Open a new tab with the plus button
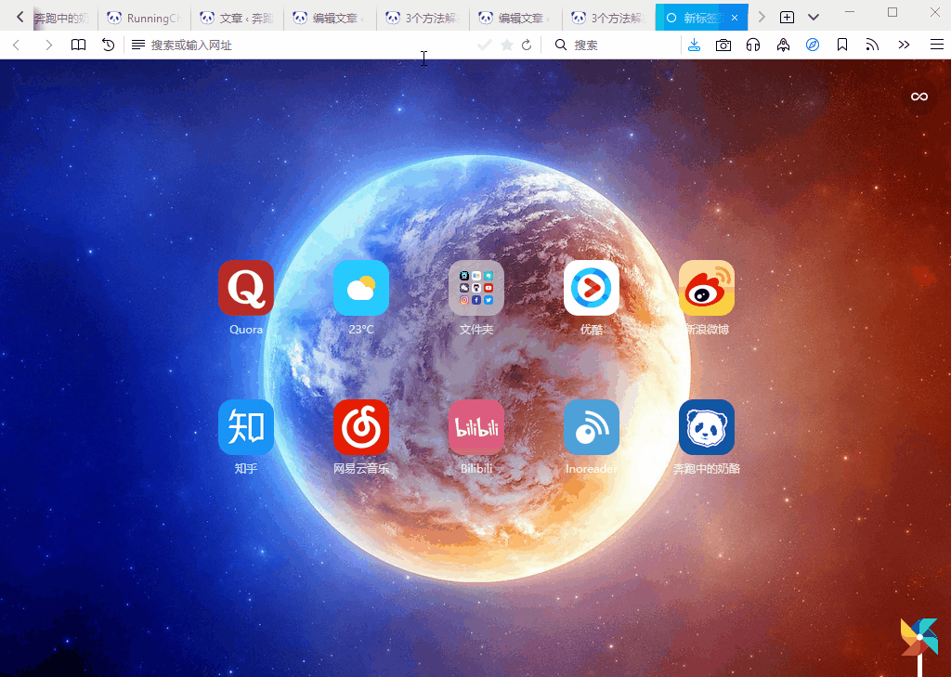This screenshot has height=677, width=951. pyautogui.click(x=787, y=18)
